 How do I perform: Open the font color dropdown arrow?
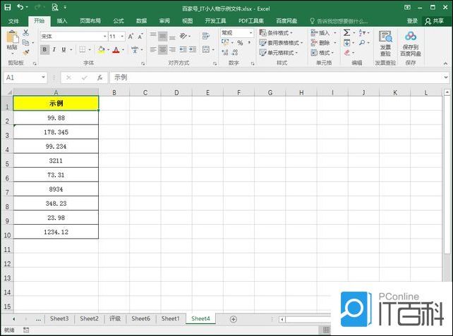pyautogui.click(x=123, y=50)
